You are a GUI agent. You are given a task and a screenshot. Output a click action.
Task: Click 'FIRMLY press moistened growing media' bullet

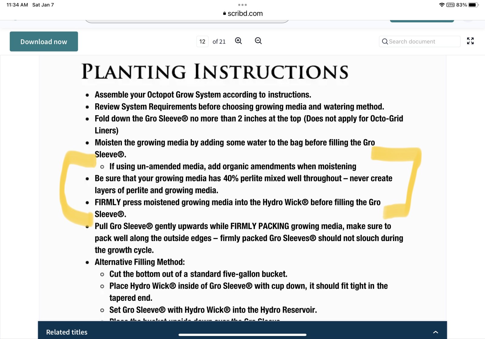pos(238,208)
